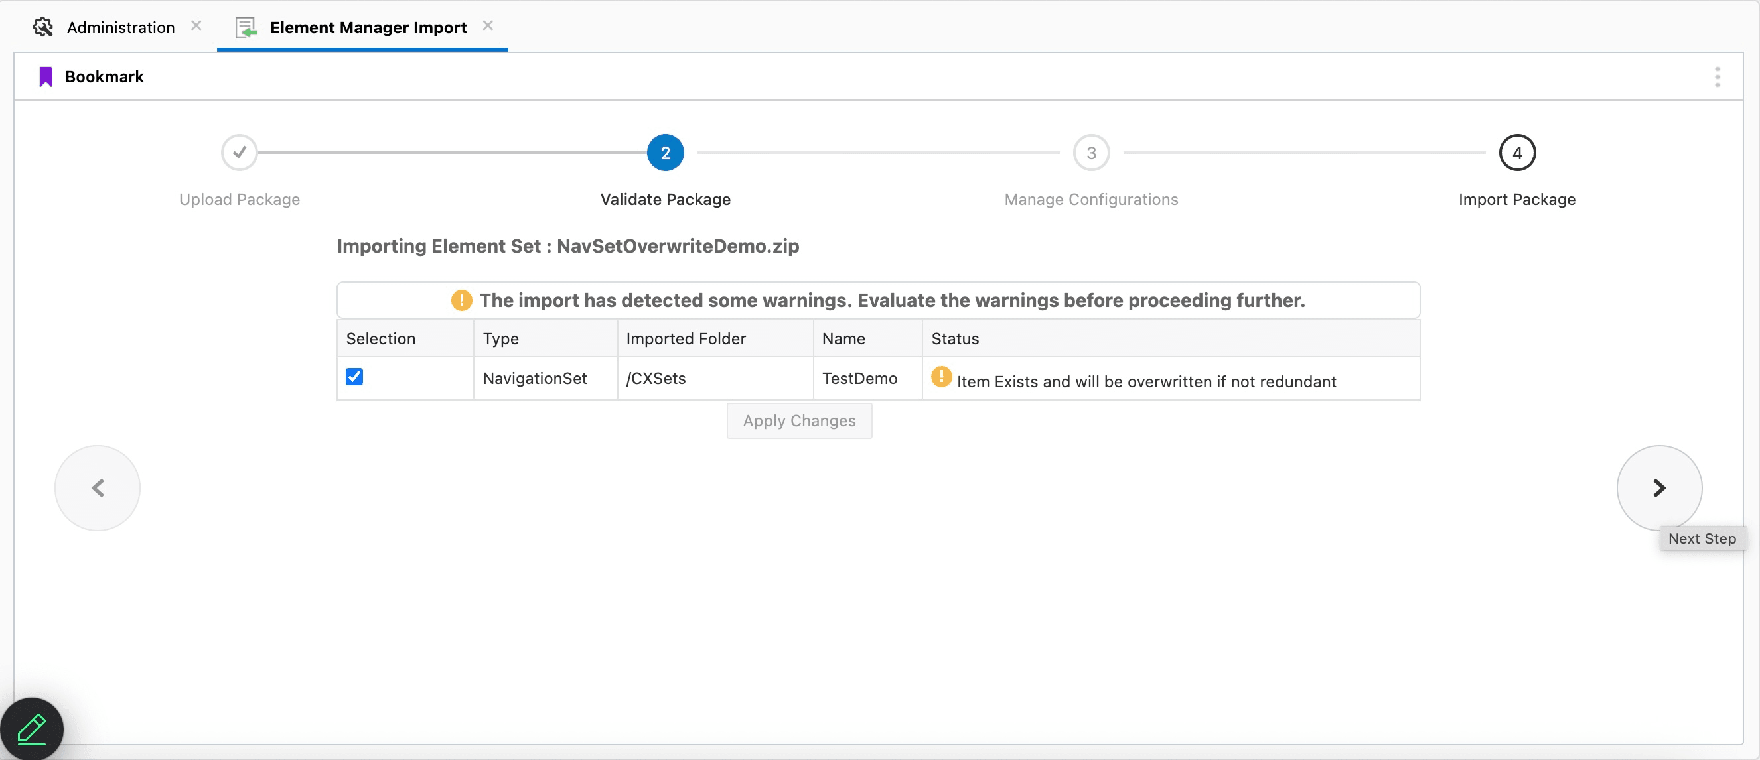Go back with the previous step arrow
The height and width of the screenshot is (760, 1760).
98,487
